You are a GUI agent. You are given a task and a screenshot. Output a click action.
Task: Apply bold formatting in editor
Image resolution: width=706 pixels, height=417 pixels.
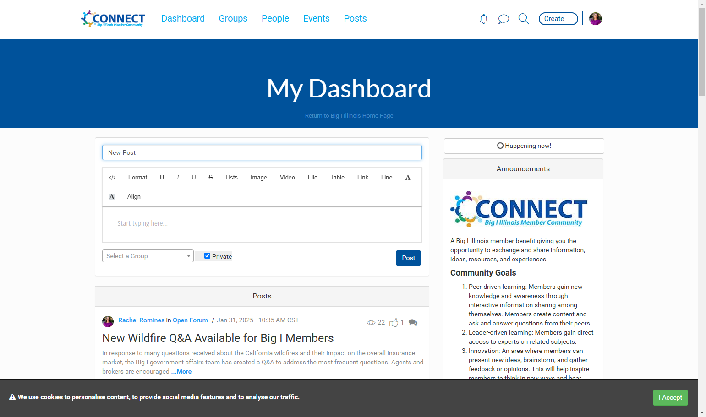tap(162, 177)
